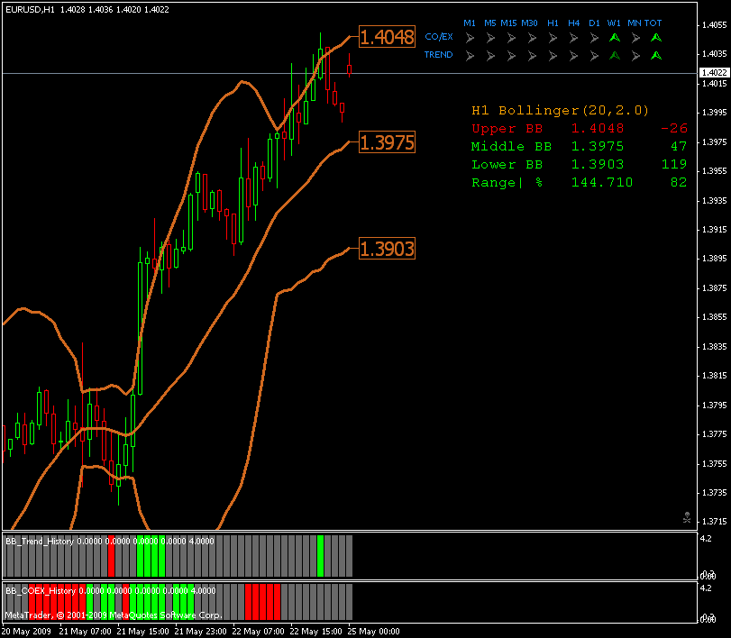The height and width of the screenshot is (638, 731).
Task: Click the CO/EX arrow under H4
Action: (x=573, y=38)
